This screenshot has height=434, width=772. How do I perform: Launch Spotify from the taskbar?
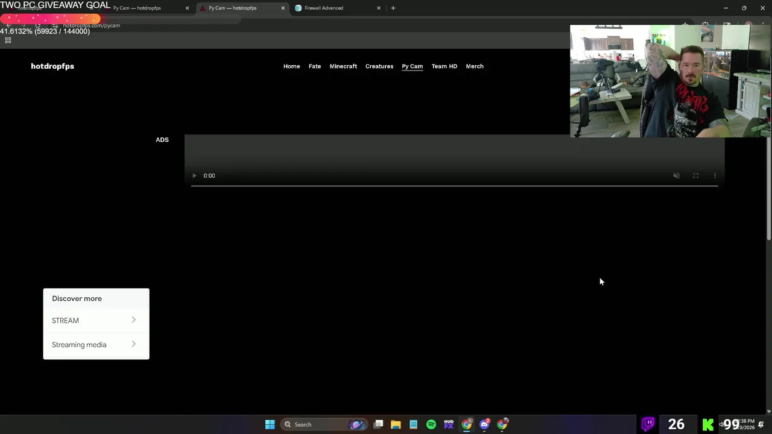[431, 424]
